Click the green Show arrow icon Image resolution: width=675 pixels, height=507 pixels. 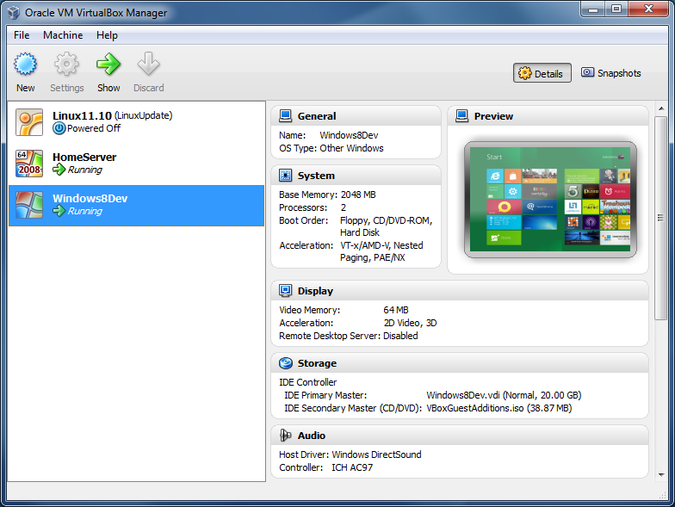(108, 65)
